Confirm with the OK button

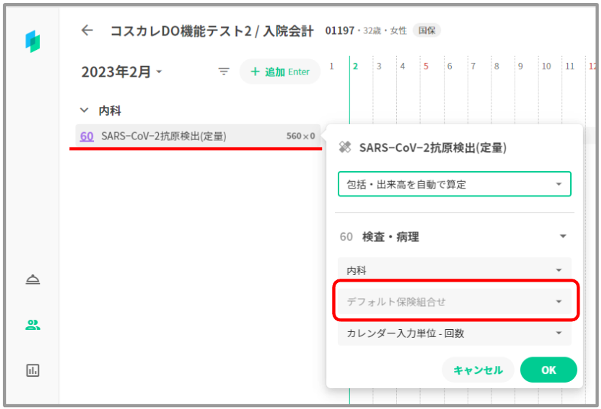[x=548, y=370]
